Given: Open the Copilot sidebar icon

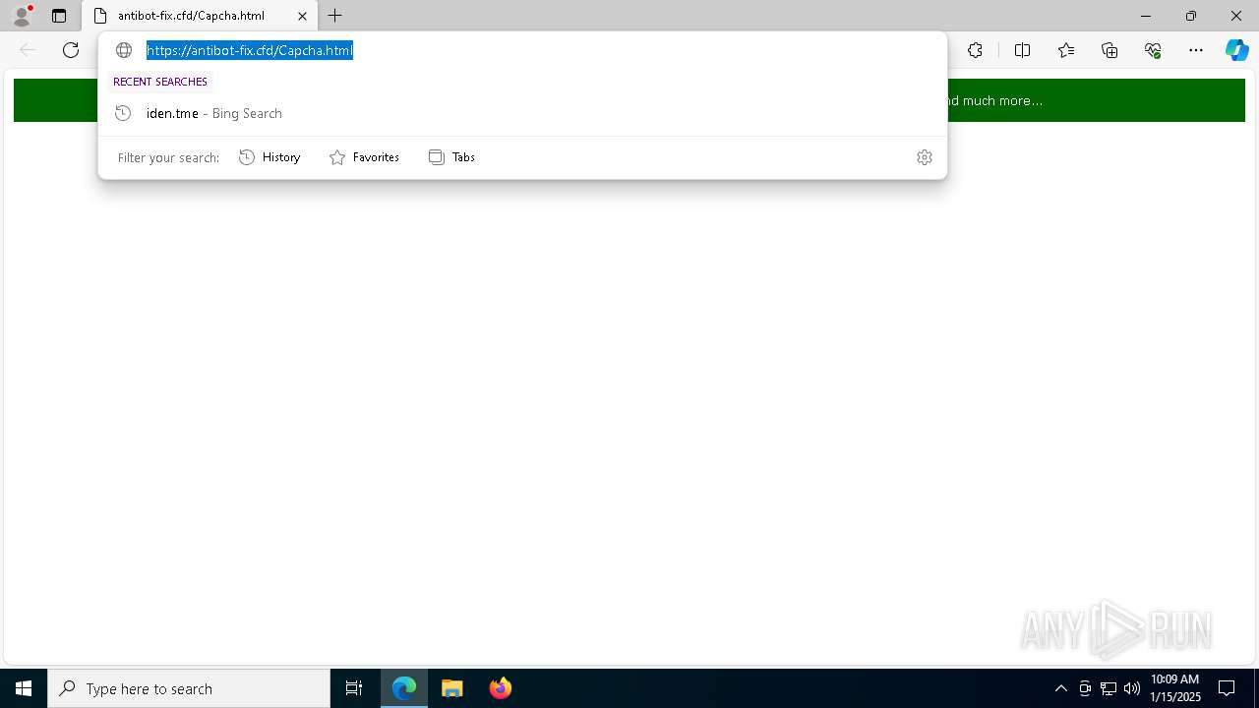Looking at the screenshot, I should [x=1236, y=50].
